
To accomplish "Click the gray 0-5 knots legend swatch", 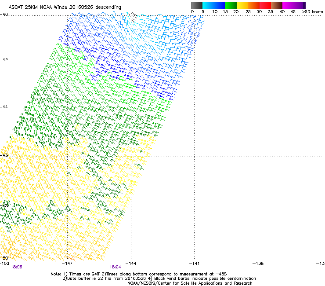I will point(197,5).
